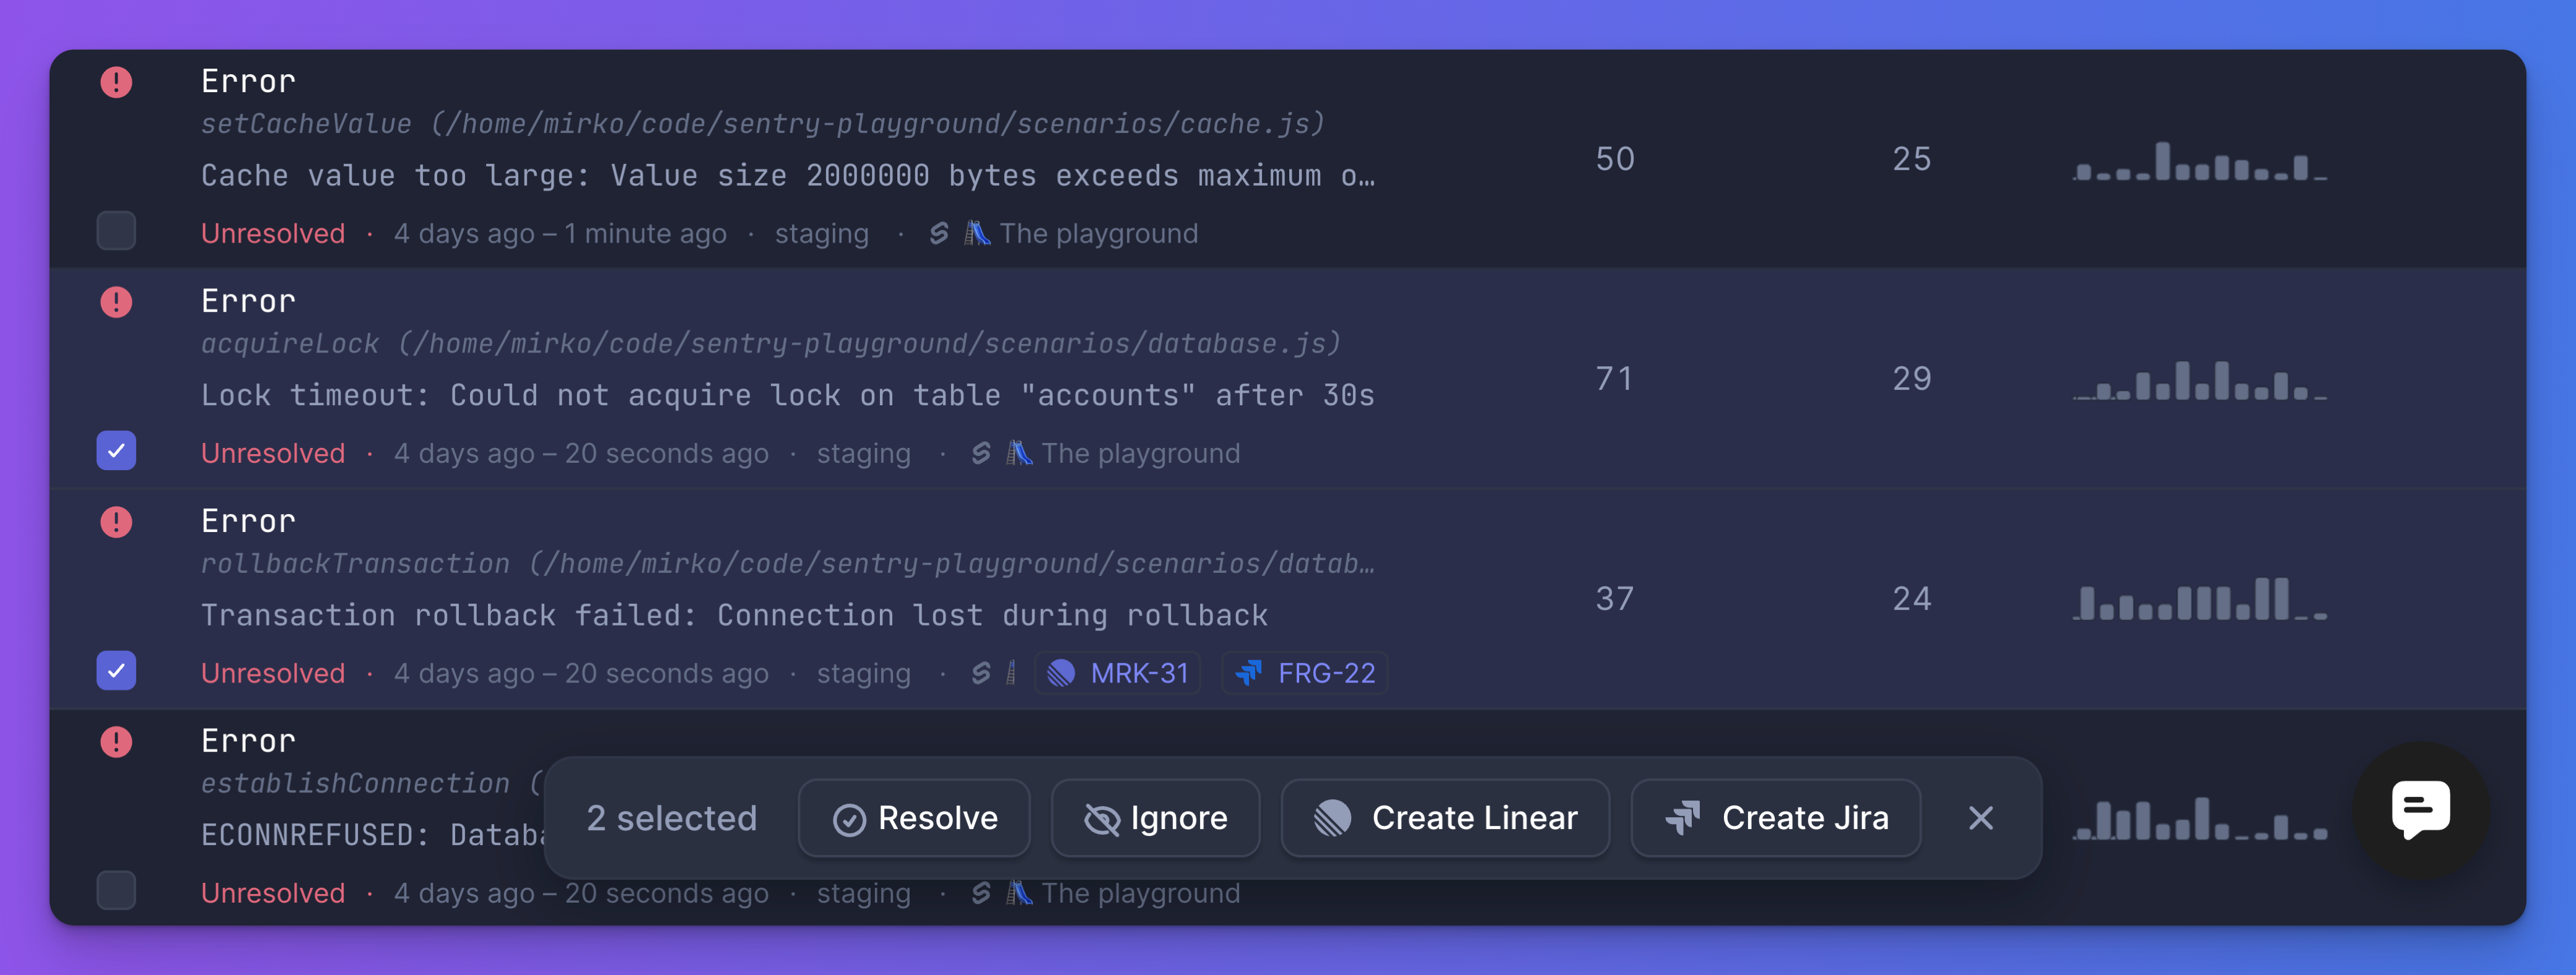2576x975 pixels.
Task: Click the red error icon on acquireLock row
Action: (116, 302)
